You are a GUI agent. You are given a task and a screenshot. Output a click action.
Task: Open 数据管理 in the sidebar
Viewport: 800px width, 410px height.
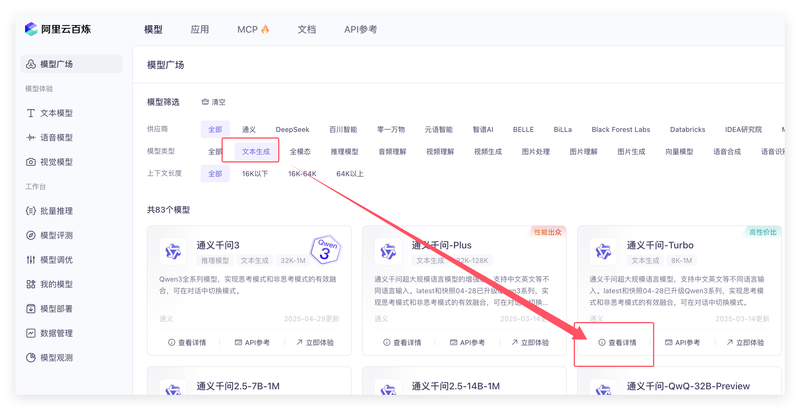pyautogui.click(x=50, y=333)
